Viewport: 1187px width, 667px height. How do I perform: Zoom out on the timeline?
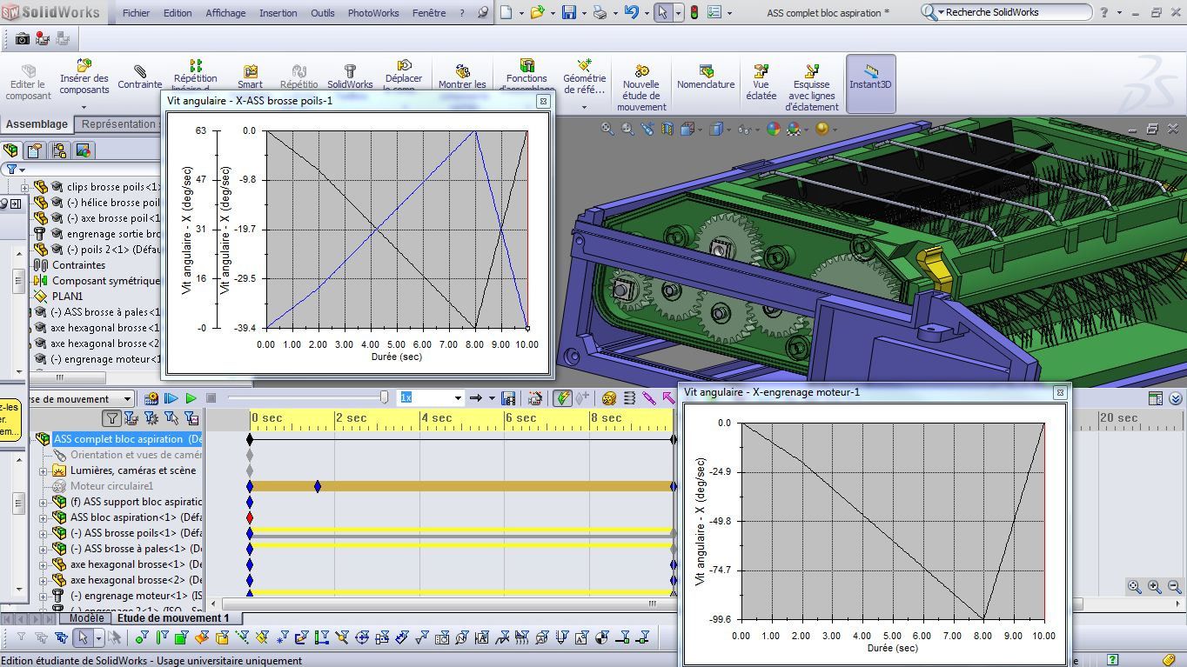(x=1174, y=587)
